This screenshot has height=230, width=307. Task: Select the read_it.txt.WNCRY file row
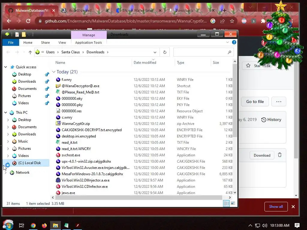click(144, 149)
